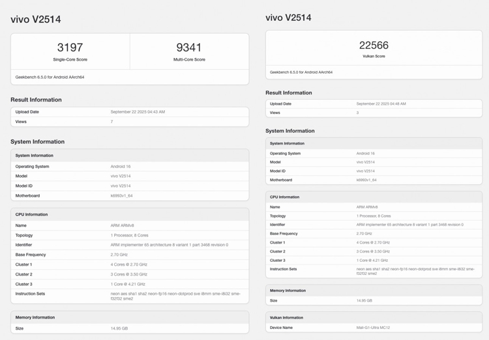Screen dimensions: 489x340
Task: Click Cluster 3 label on Vulkan score page
Action: pos(277,261)
